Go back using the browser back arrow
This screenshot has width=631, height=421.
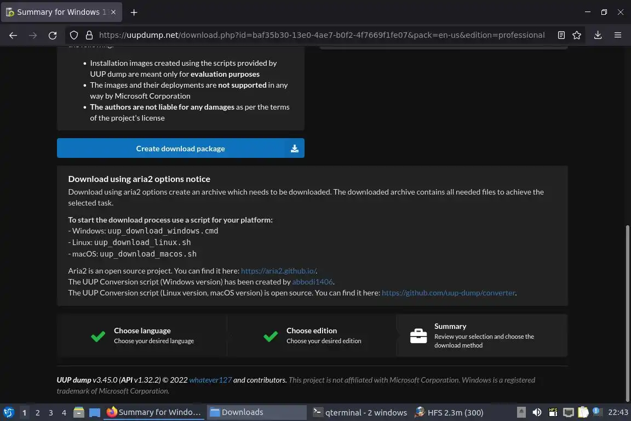(x=13, y=36)
